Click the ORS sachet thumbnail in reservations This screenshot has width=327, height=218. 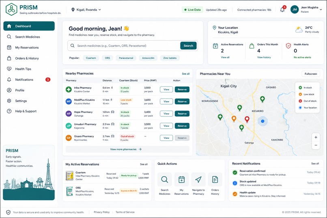[x=69, y=191]
